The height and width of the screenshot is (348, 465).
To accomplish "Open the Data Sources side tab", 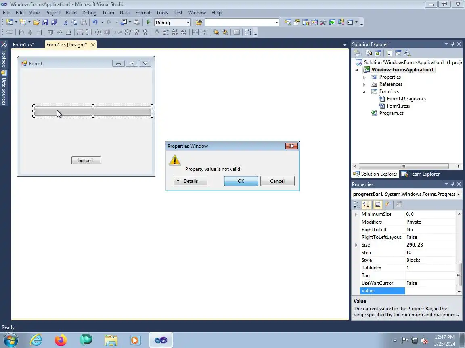I will (x=4, y=87).
